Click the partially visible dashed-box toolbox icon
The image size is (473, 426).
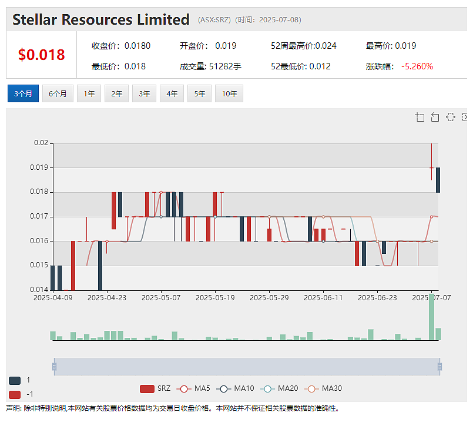(465, 117)
